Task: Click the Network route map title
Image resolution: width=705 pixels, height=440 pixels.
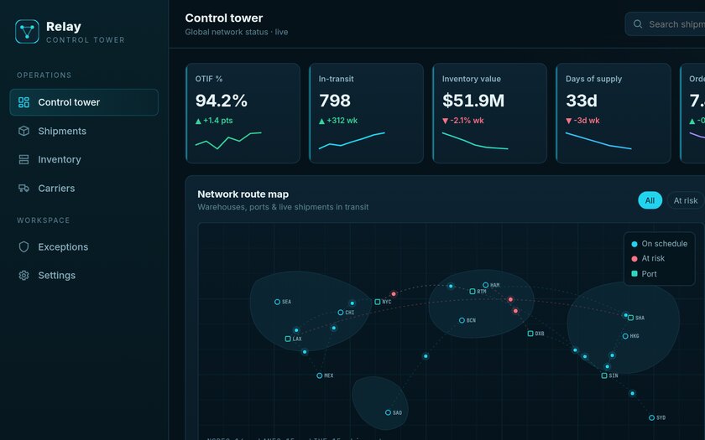Action: pyautogui.click(x=243, y=194)
